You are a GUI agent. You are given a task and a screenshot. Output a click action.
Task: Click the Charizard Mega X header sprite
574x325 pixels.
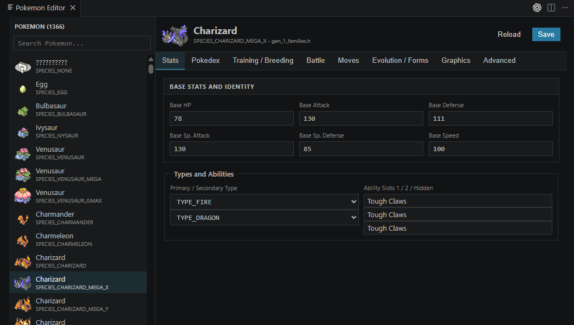coord(175,35)
